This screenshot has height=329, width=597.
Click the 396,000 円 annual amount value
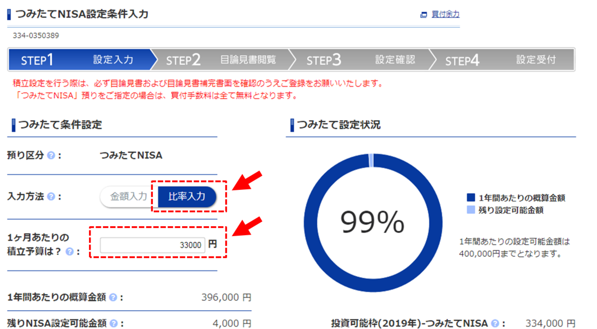point(226,297)
